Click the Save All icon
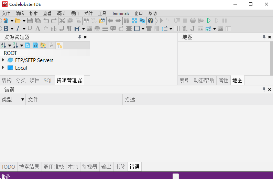Viewport: 273px width, 179px height. click(37, 21)
